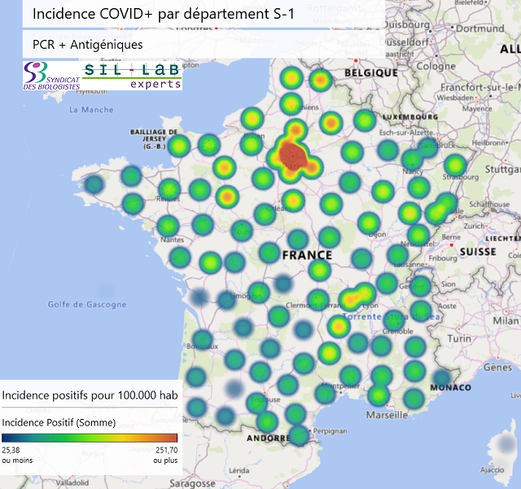Click the 'Lérida' city label

click(x=239, y=470)
